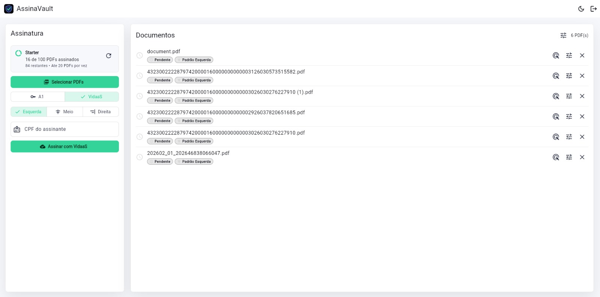The image size is (600, 297).
Task: Open signature position picker for document.pdf
Action: [x=556, y=55]
